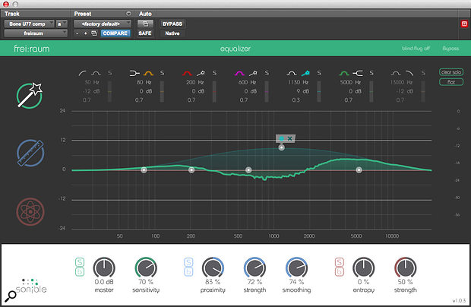Copy settings with the icon beside the plus button
The image size is (471, 307).
[94, 33]
